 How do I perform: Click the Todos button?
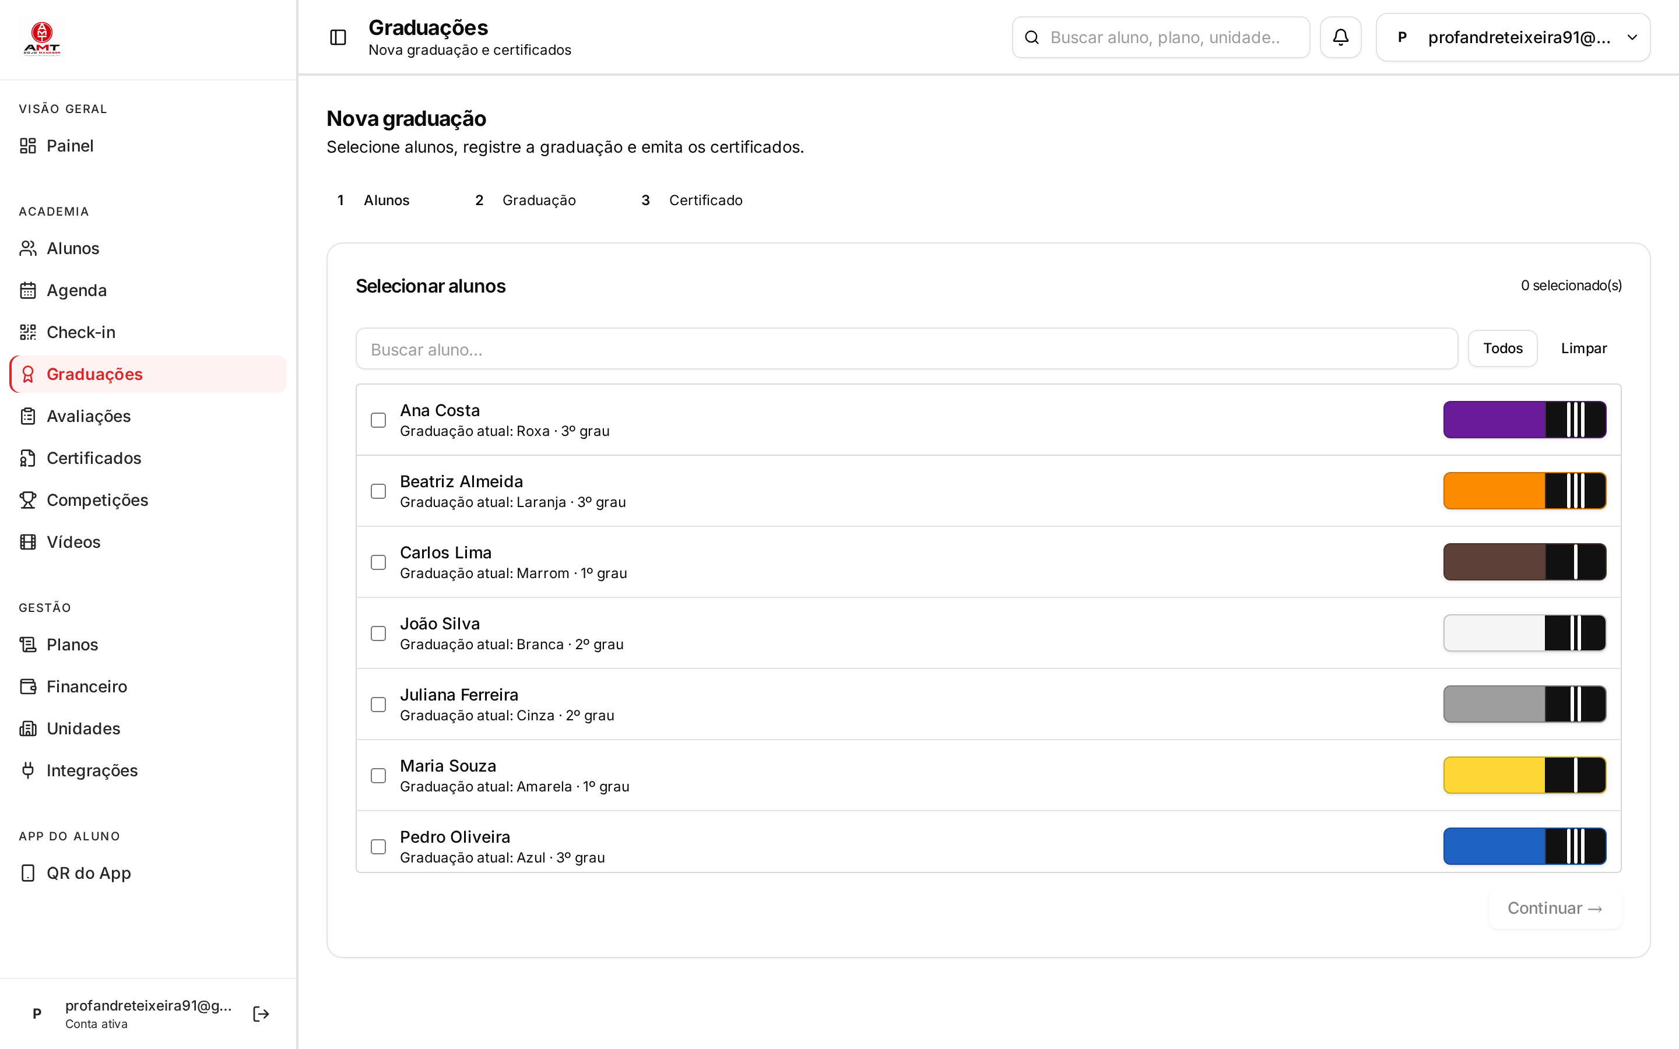1503,349
